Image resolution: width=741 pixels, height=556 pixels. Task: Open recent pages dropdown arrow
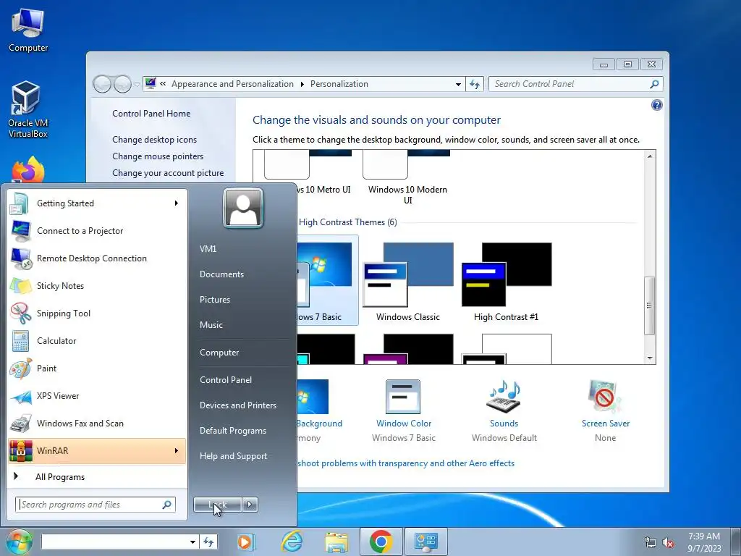137,85
